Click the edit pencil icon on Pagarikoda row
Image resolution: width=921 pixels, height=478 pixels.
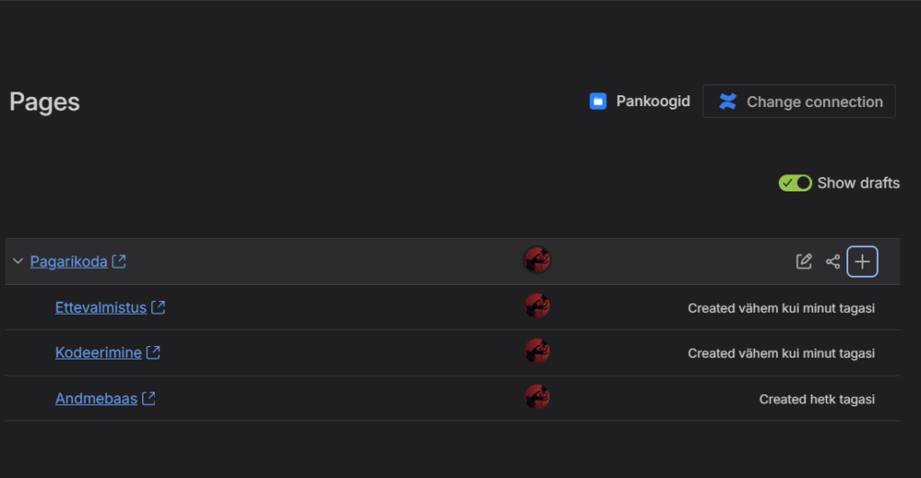(x=804, y=261)
